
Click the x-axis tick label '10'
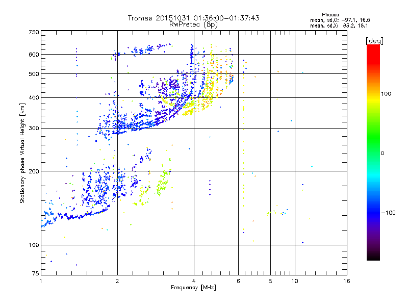tap(295, 281)
